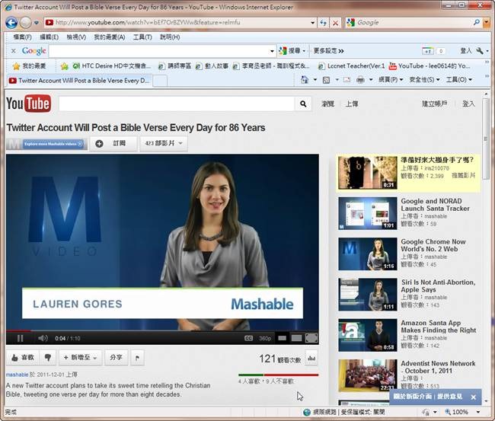Click the YouTube search magnifier button

click(303, 104)
